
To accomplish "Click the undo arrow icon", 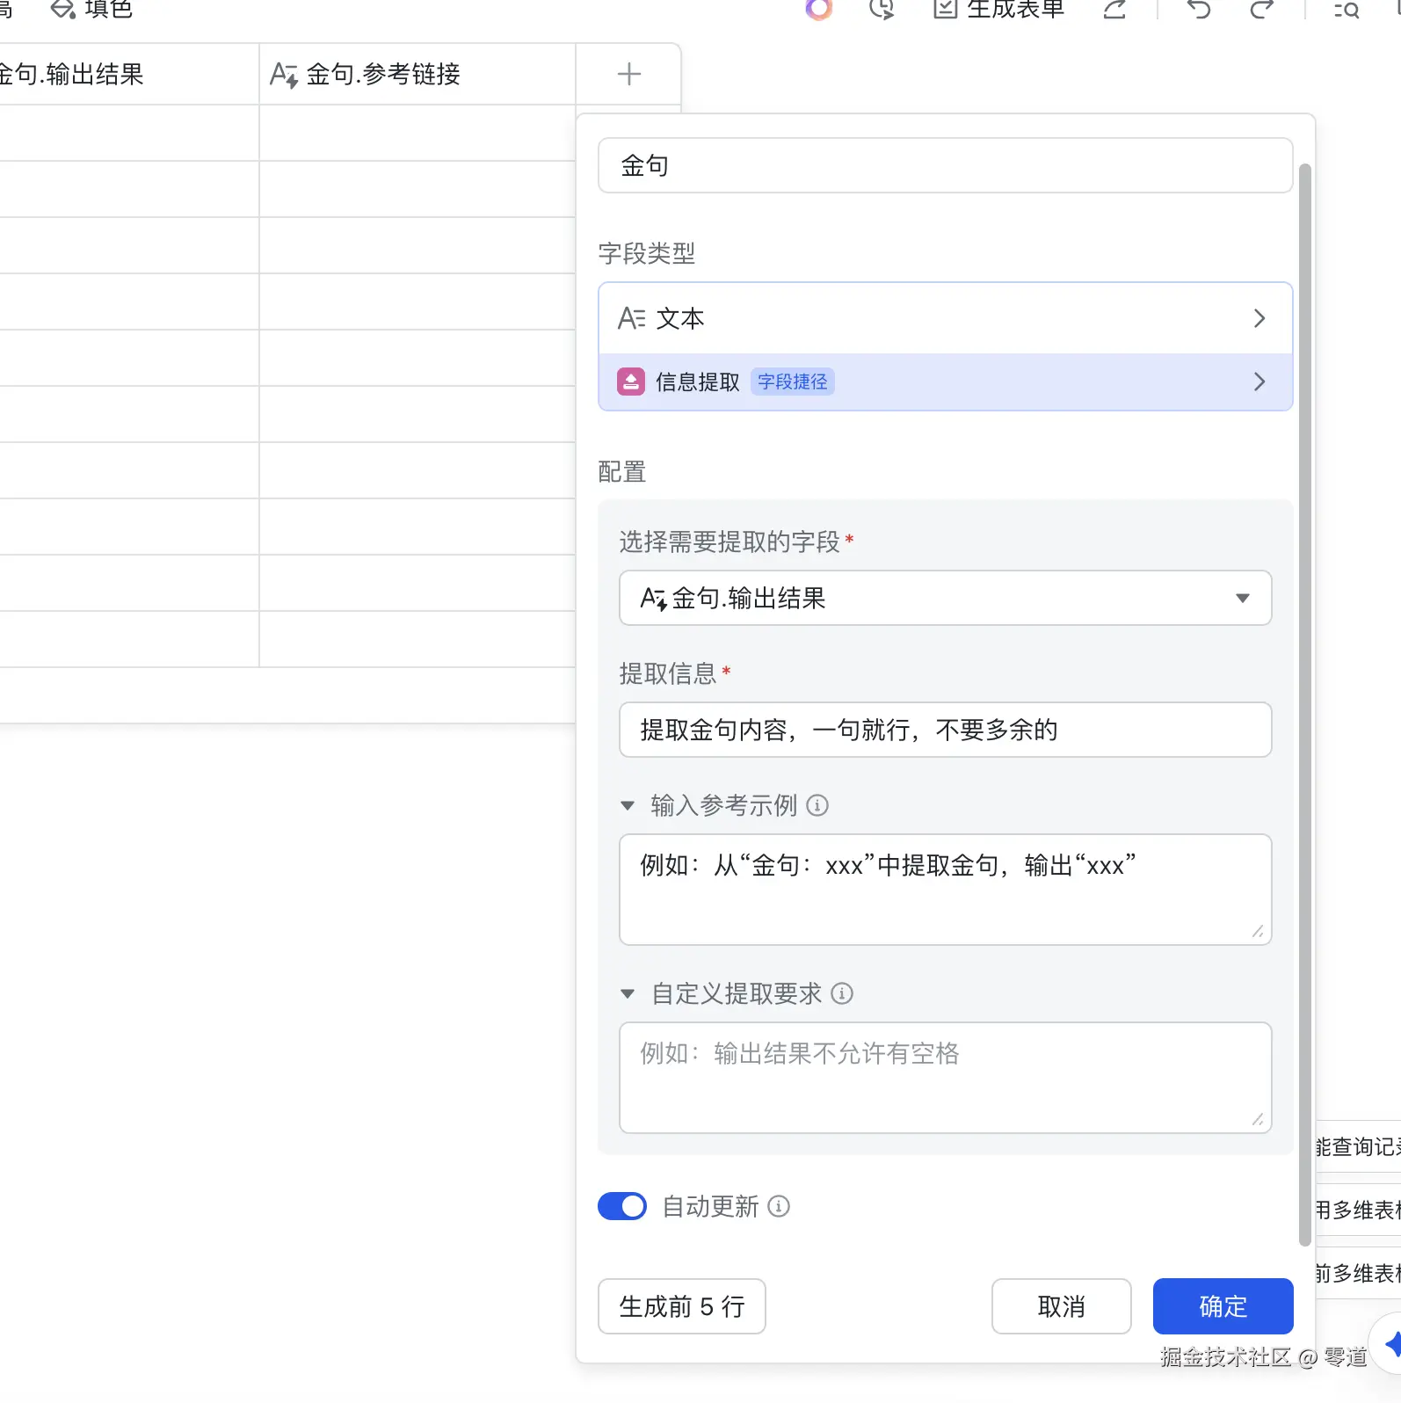I will [x=1199, y=9].
